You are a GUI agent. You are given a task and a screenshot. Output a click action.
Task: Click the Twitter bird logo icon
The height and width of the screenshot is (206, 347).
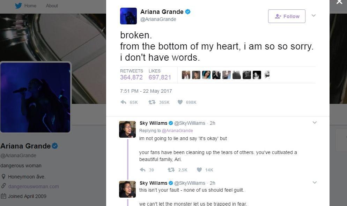[x=19, y=6]
